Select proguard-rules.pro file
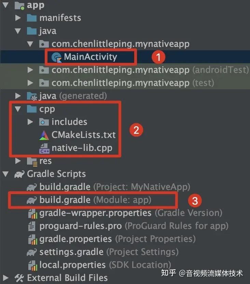Viewport: 250px width, 284px height. 80,226
